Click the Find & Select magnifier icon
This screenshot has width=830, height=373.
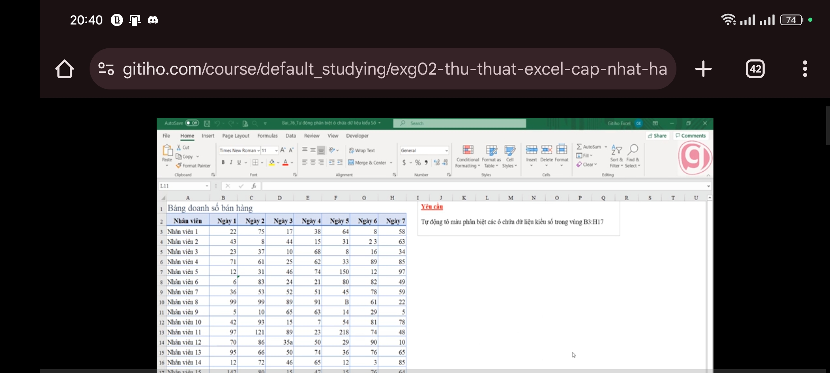[633, 150]
